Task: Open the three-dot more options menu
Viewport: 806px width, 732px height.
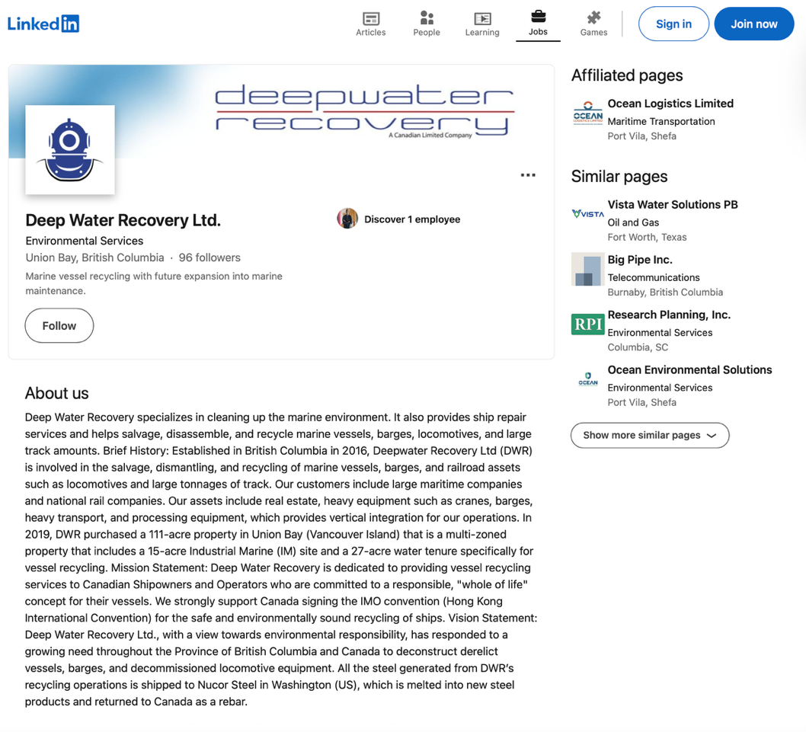Action: (528, 175)
